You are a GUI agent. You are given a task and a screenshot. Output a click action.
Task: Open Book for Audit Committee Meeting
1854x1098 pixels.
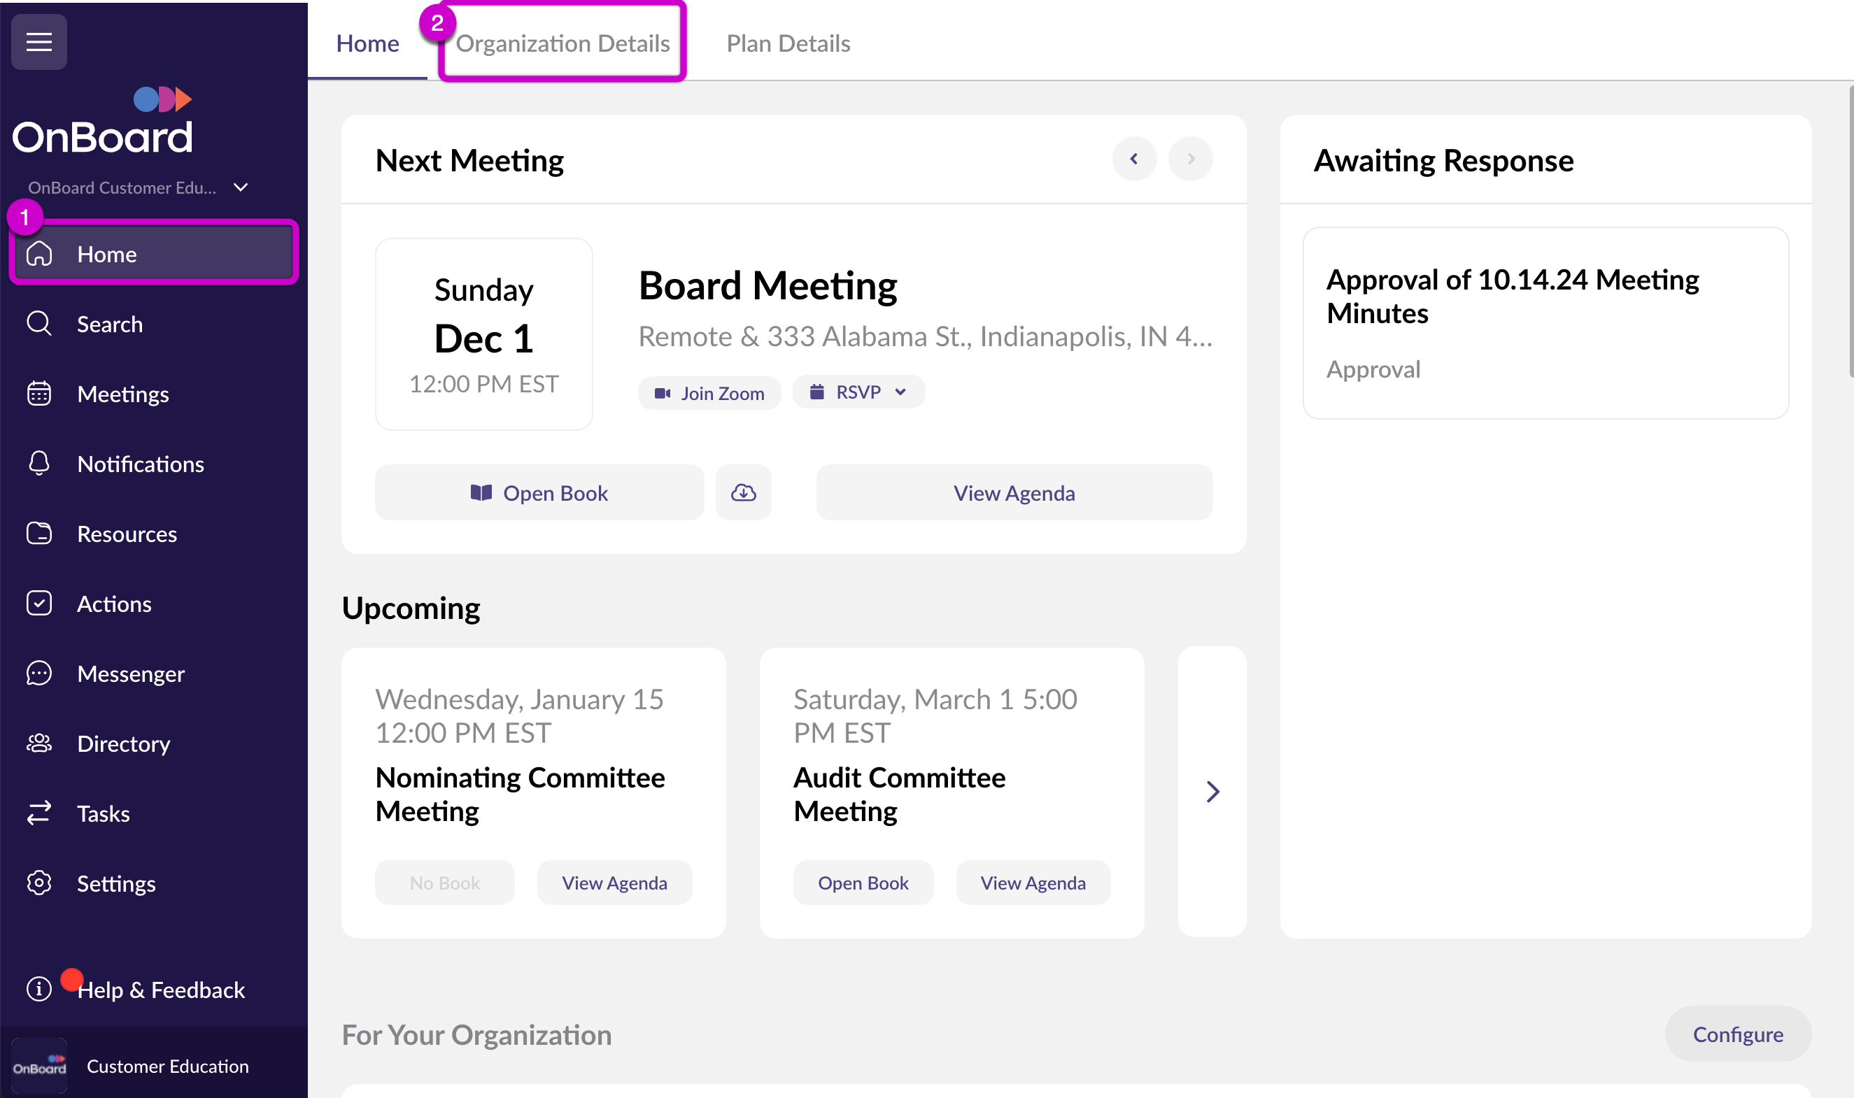point(863,883)
